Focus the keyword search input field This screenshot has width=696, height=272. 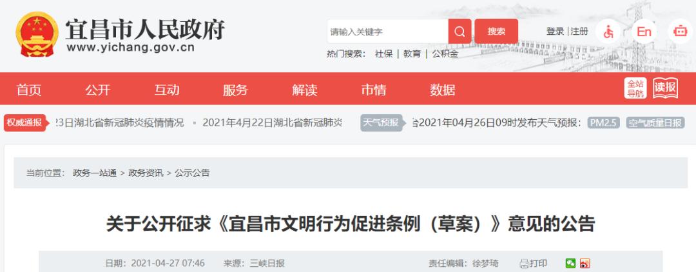pos(387,32)
